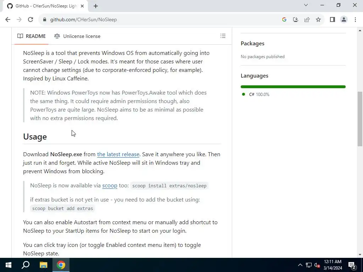
Task: Click Chrome icon in taskbar
Action: tap(61, 265)
